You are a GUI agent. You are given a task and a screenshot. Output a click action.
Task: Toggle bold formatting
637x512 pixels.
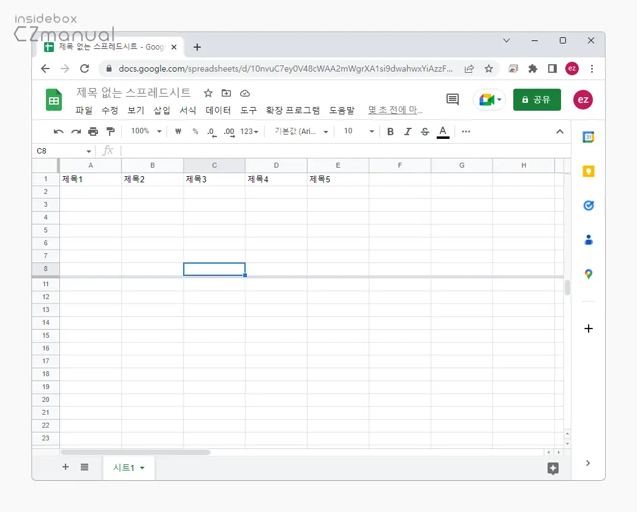[x=390, y=132]
